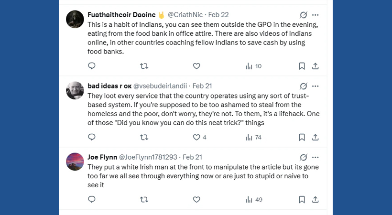Open Feb 21 timestamp on Joe Flynn's post

point(192,157)
